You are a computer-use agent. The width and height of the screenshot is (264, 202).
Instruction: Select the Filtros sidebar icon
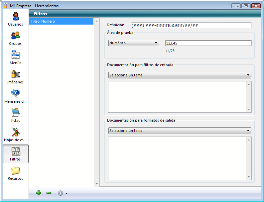click(16, 154)
